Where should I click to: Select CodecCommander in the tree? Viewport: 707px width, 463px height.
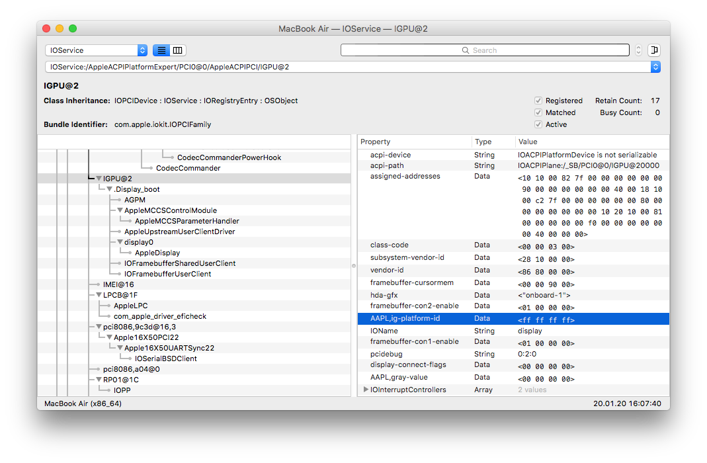[188, 168]
